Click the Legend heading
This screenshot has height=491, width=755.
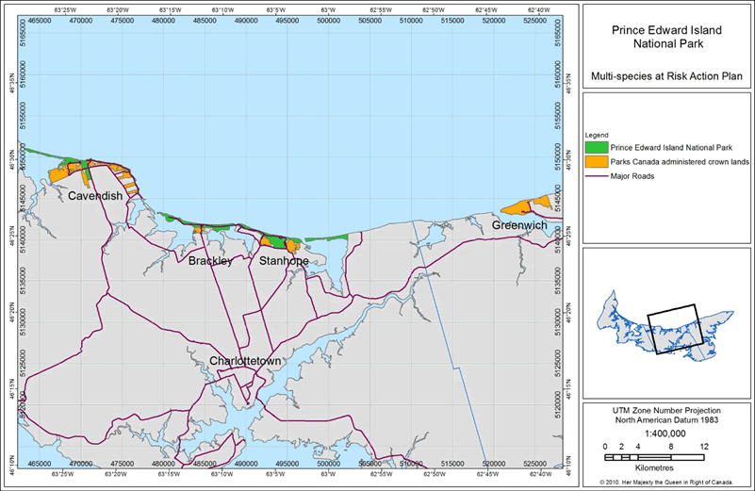pyautogui.click(x=598, y=134)
